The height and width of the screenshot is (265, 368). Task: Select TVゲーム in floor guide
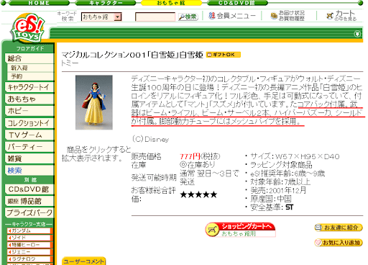click(x=29, y=135)
